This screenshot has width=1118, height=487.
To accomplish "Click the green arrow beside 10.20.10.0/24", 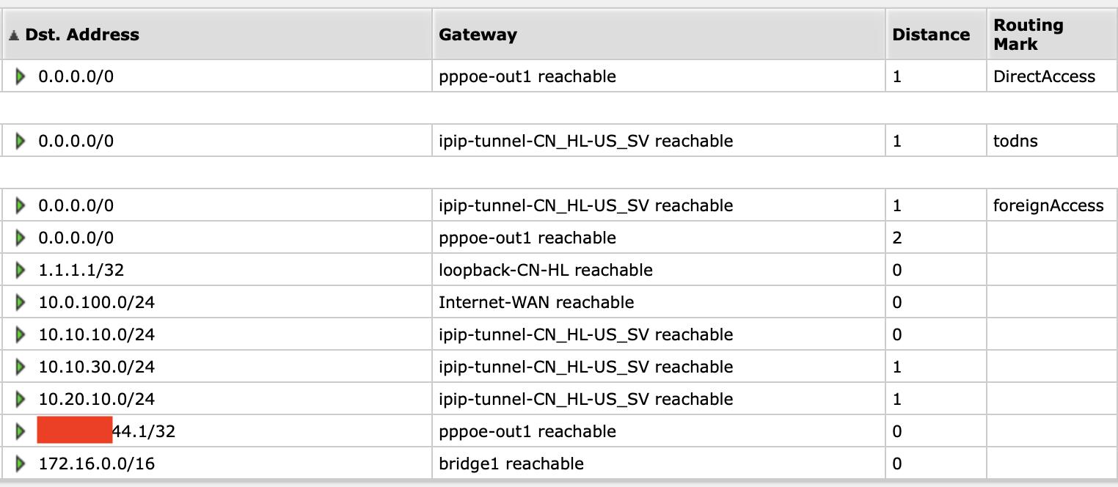I will pos(21,399).
